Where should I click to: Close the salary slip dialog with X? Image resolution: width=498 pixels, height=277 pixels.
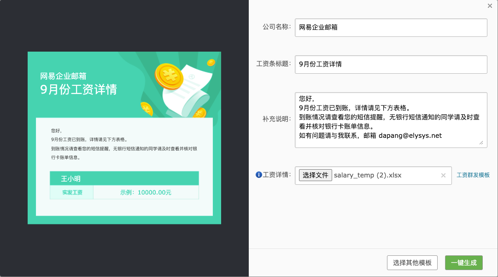[x=490, y=6]
